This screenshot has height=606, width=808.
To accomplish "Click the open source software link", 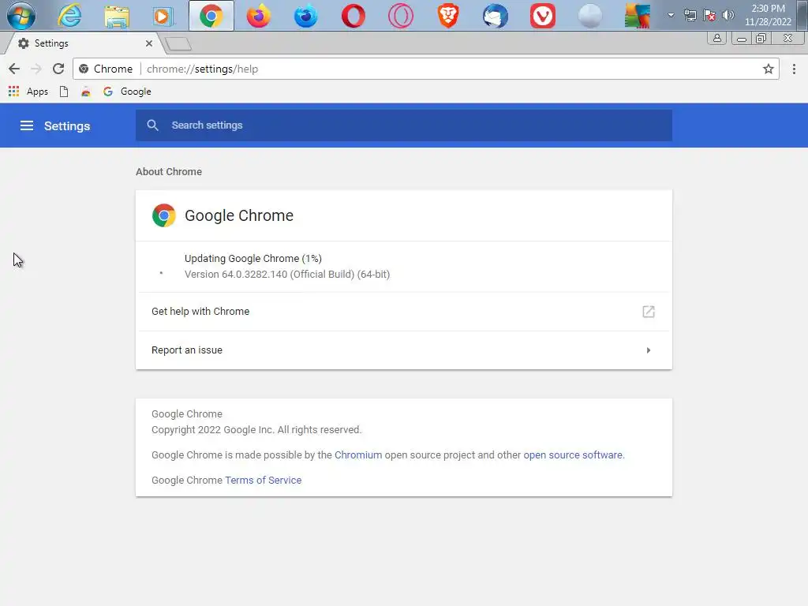I will point(573,455).
